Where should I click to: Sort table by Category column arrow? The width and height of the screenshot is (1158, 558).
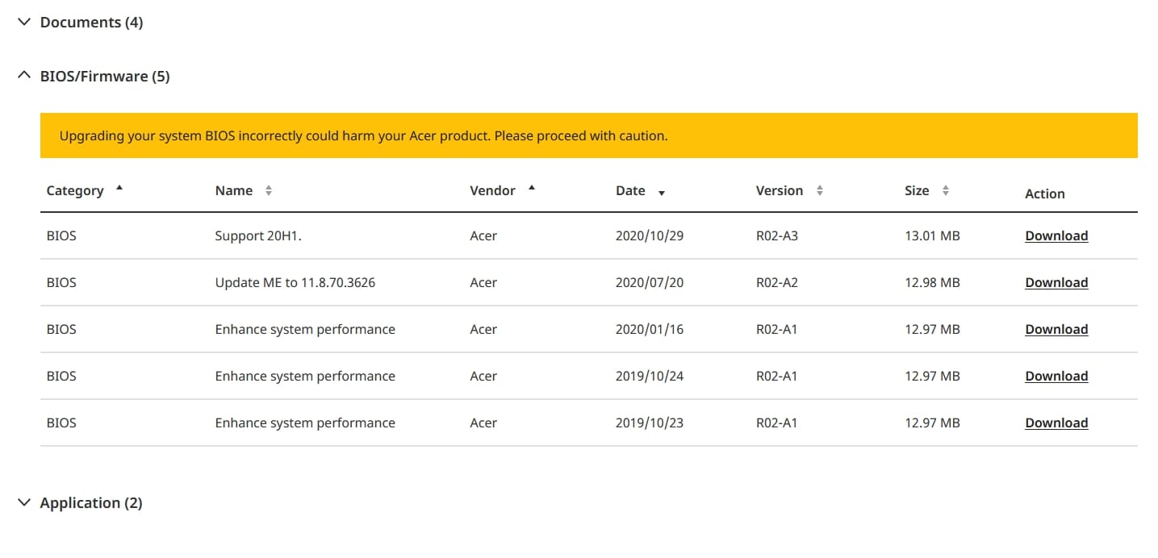(119, 188)
